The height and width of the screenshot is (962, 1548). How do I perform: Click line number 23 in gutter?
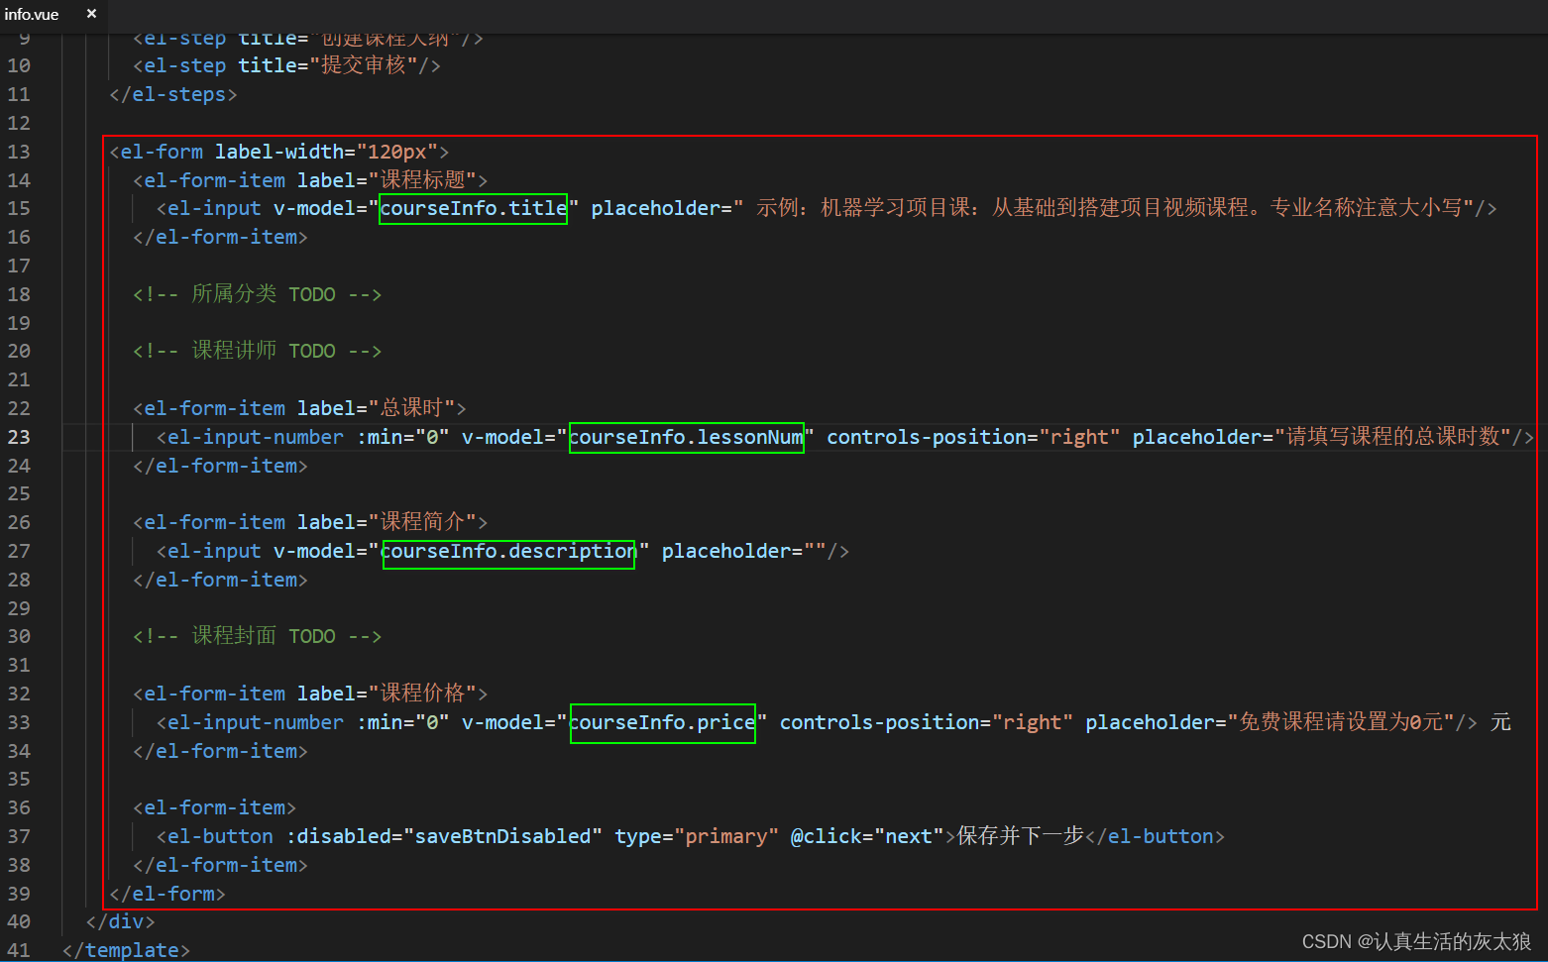coord(19,437)
